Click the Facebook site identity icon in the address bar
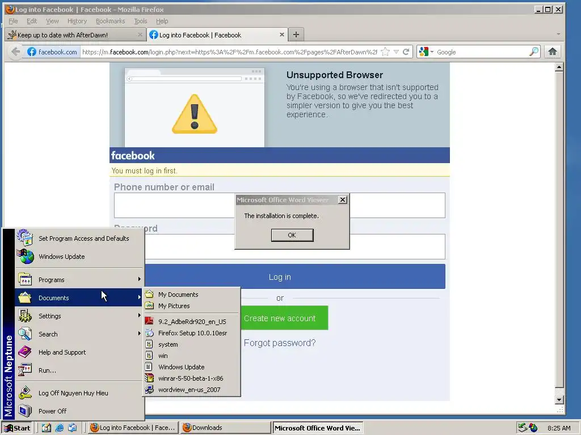The height and width of the screenshot is (435, 581). point(52,52)
